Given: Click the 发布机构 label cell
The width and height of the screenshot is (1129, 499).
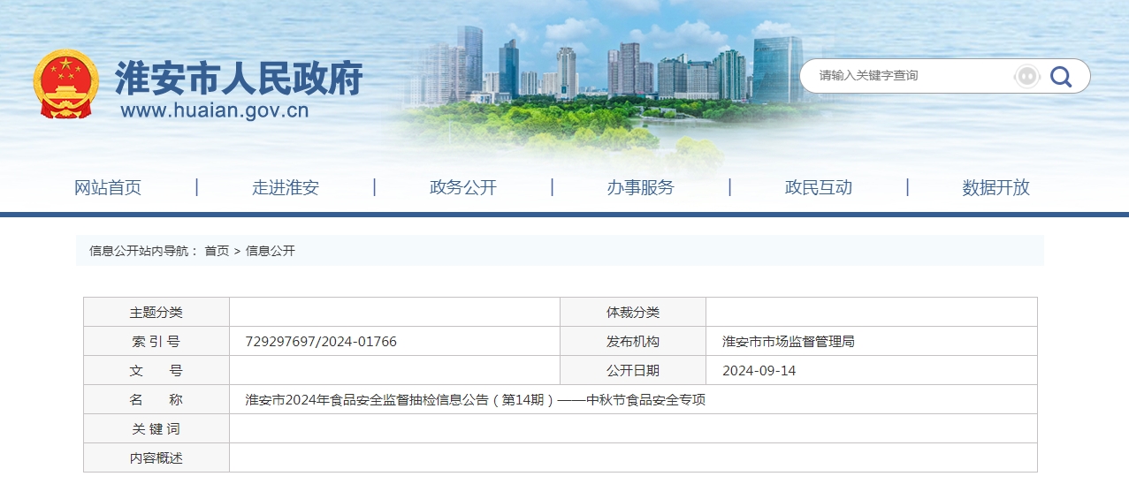Looking at the screenshot, I should pyautogui.click(x=633, y=342).
